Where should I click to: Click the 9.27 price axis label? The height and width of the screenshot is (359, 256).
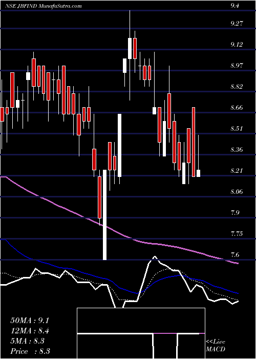(x=237, y=24)
